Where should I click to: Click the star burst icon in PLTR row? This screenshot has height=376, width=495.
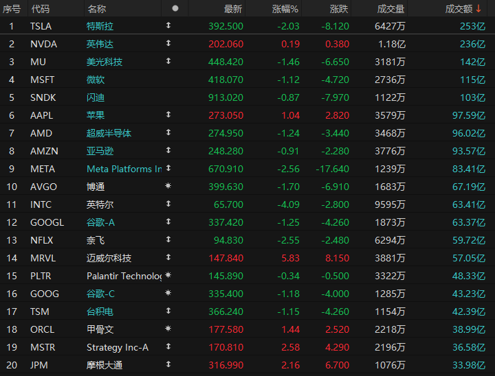coord(168,275)
